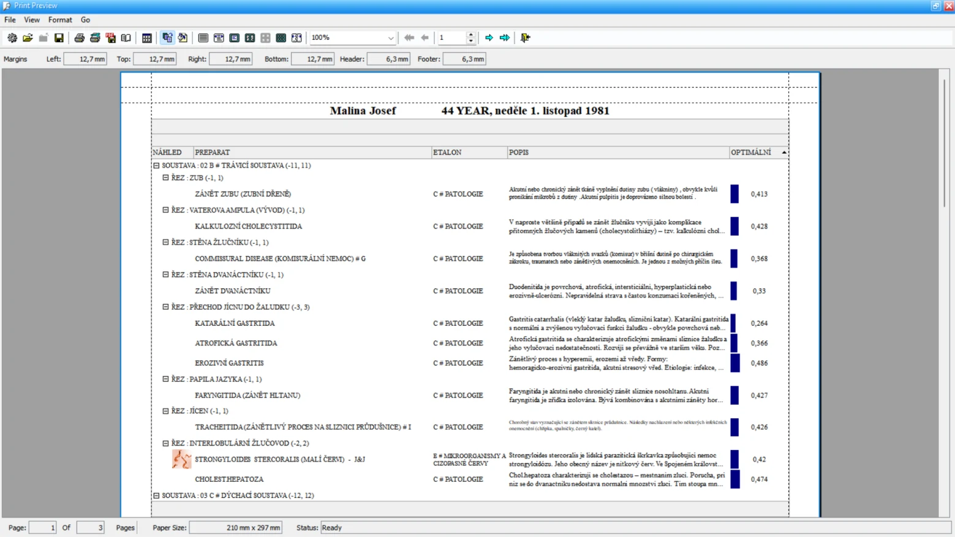Click the Save diskette icon
The width and height of the screenshot is (955, 537).
point(59,38)
